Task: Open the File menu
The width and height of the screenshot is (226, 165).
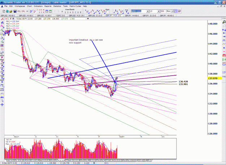Action: pyautogui.click(x=6, y=6)
